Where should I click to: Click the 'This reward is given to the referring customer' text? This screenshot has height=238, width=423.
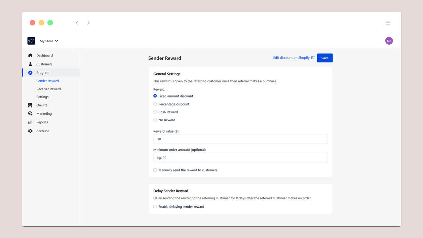[215, 81]
